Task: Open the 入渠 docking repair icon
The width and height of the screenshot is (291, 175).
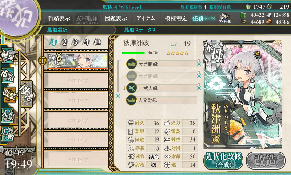Action: click(8, 115)
